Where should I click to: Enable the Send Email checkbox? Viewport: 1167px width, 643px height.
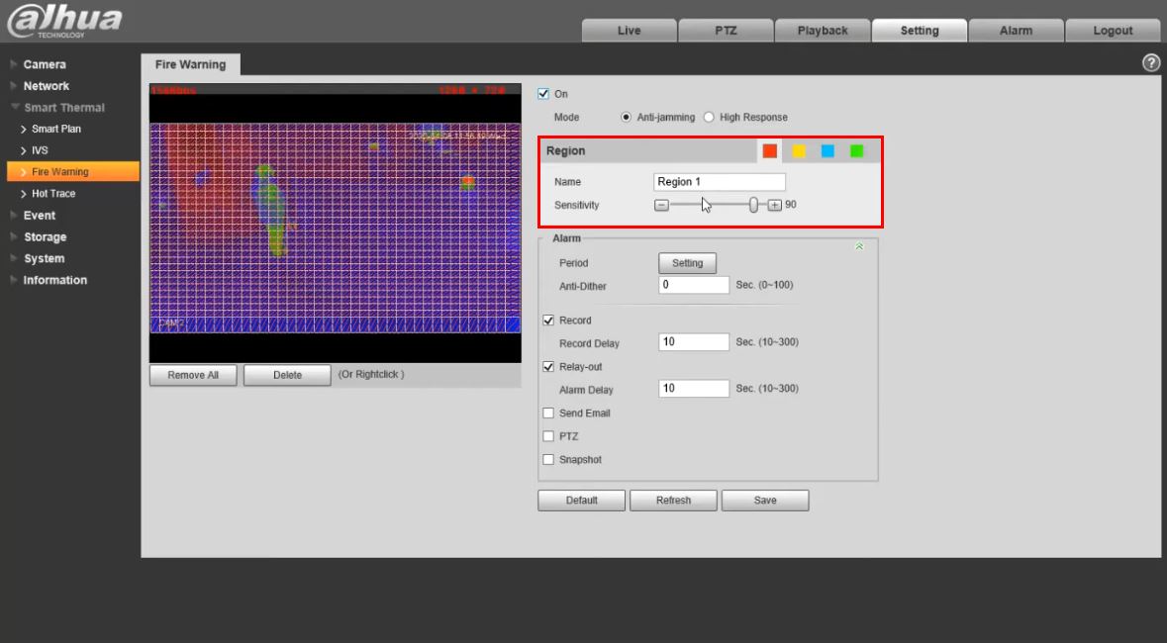(548, 413)
